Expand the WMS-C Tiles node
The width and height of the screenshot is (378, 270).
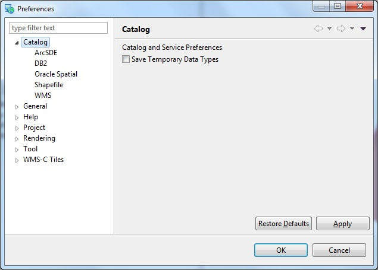click(x=17, y=160)
